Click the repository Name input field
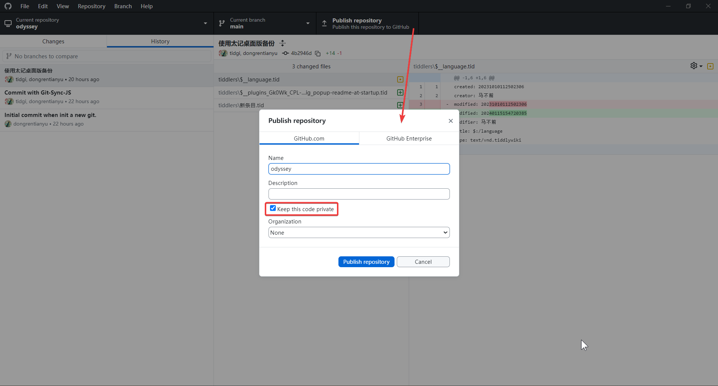Screen dimensions: 718x386 click(359, 169)
